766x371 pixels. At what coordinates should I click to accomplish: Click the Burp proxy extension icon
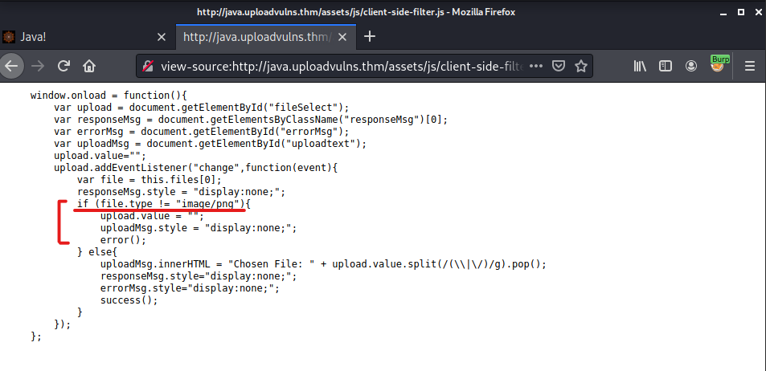coord(718,65)
